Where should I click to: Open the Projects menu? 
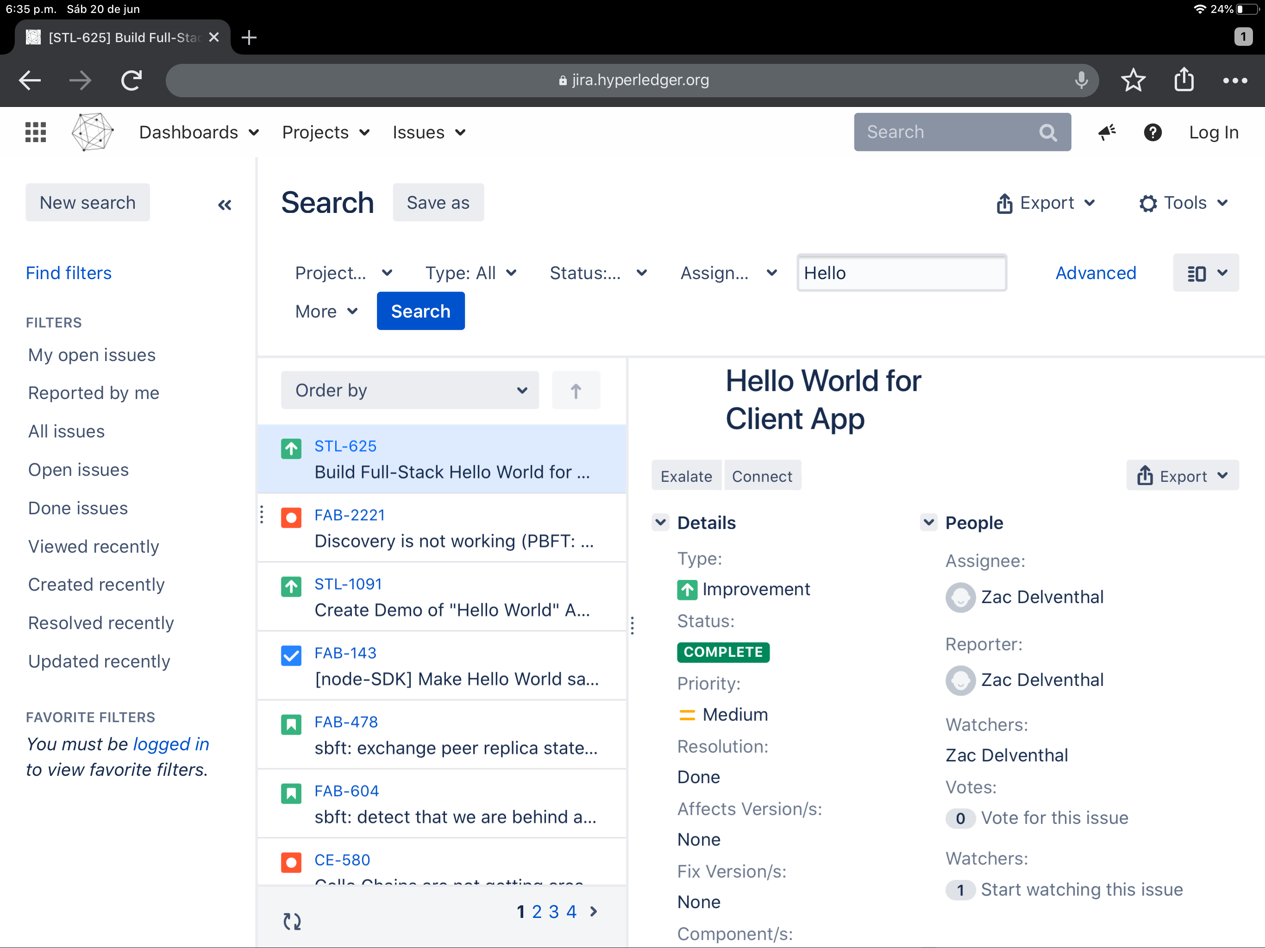click(x=326, y=132)
